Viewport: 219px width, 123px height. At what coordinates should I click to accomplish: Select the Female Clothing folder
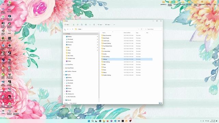pos(107,43)
